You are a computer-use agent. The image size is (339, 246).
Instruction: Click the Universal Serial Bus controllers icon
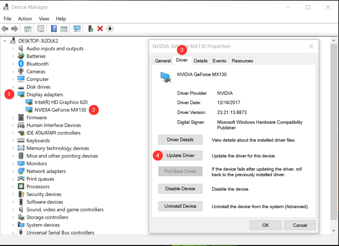click(21, 232)
